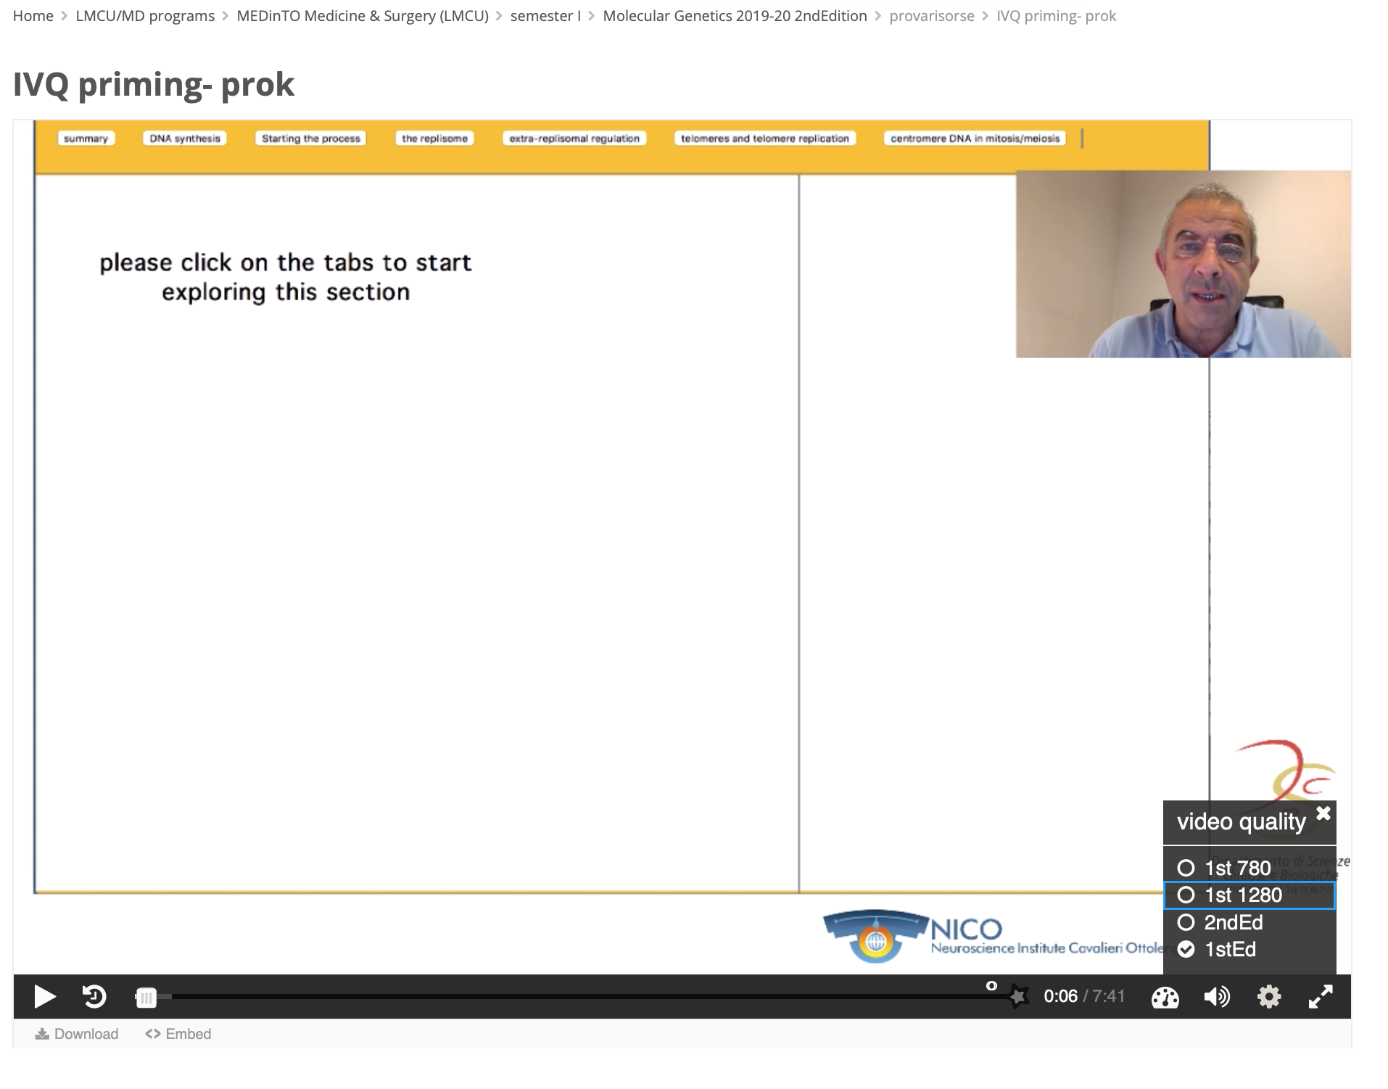
Task: Click the 0:06 / 7:41 time display
Action: coord(1084,996)
